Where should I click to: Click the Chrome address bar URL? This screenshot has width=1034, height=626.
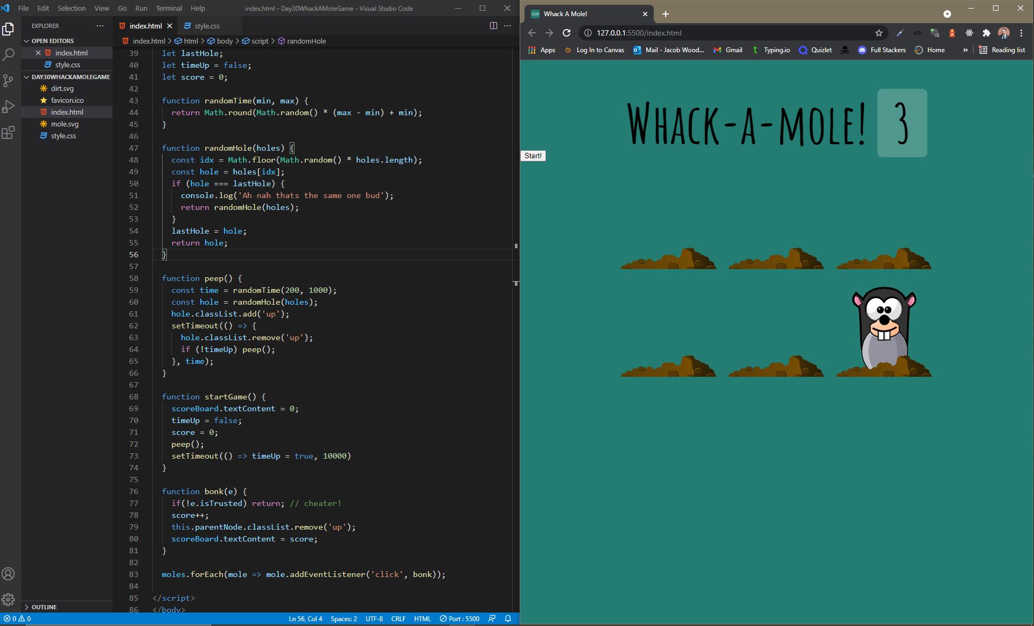point(639,33)
